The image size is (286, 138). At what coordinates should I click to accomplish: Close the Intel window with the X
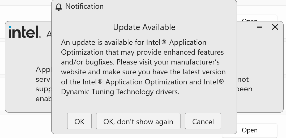tap(275, 27)
